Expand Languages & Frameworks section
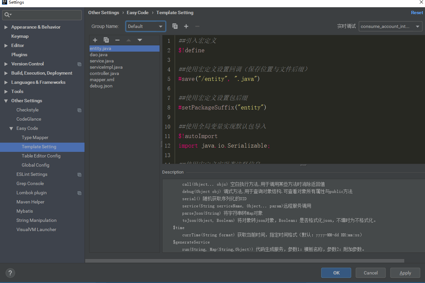Screen dimensions: 425x283 click(x=6, y=83)
